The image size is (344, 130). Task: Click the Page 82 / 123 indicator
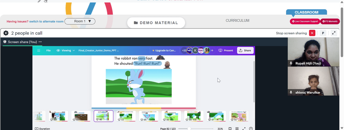coord(168,129)
